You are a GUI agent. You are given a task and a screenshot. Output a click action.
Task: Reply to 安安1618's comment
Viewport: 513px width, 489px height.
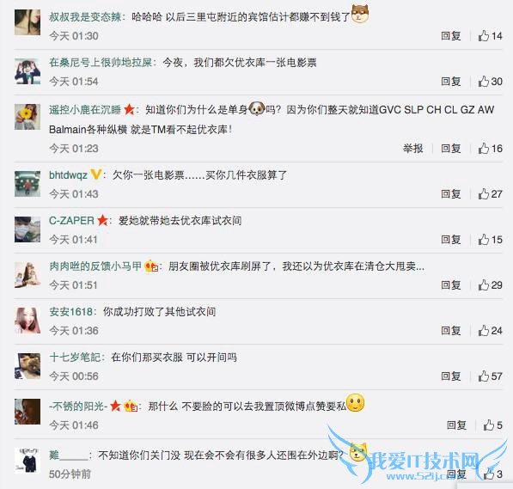pos(451,331)
